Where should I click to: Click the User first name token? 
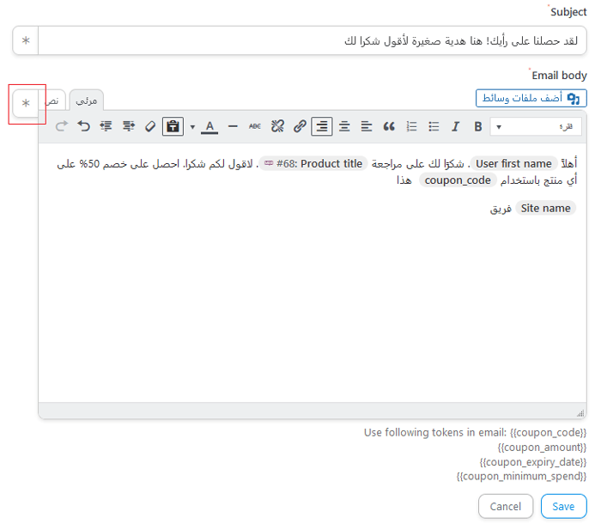point(513,164)
